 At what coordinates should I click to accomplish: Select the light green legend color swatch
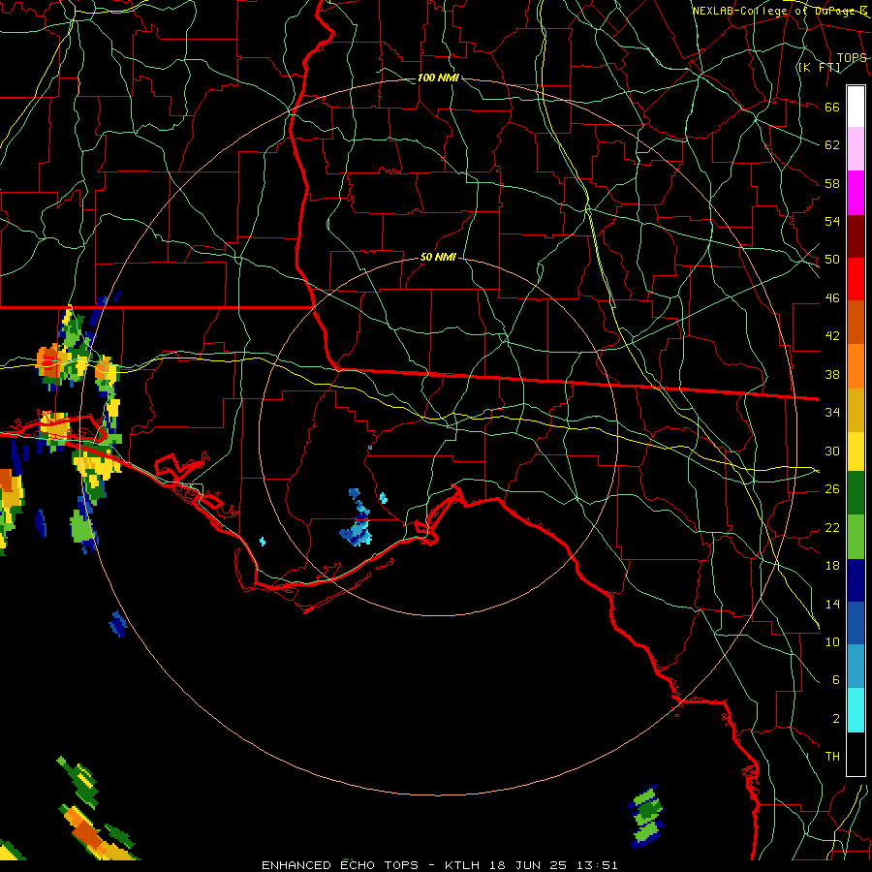(x=856, y=537)
